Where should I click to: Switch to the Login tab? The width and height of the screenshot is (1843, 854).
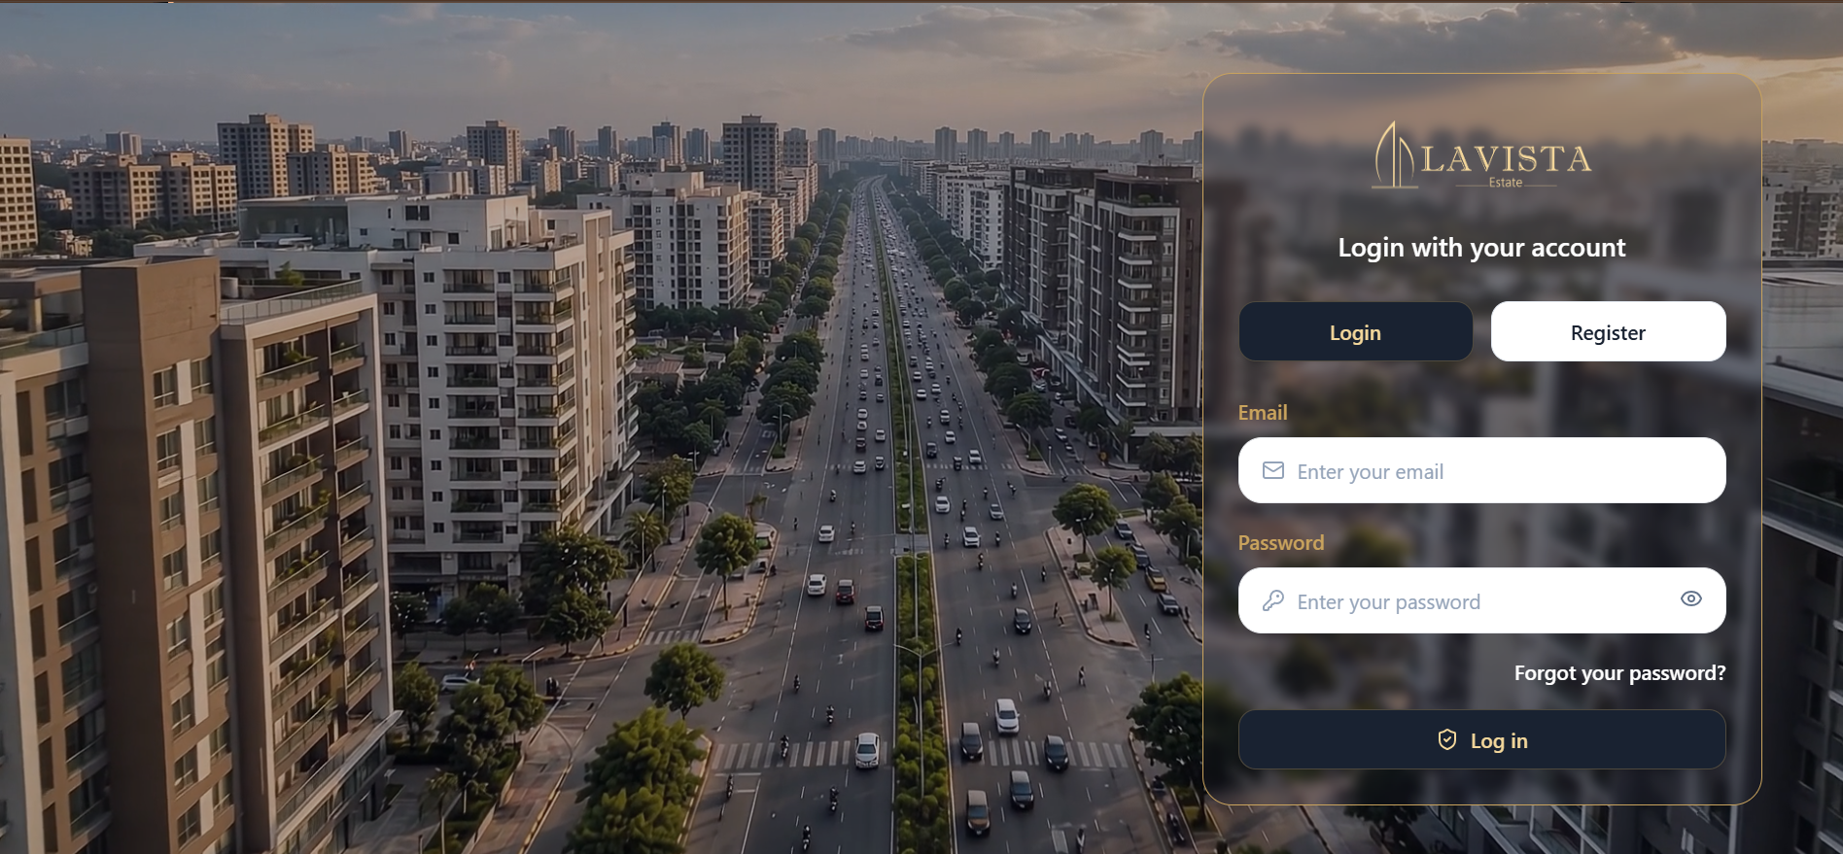tap(1355, 332)
